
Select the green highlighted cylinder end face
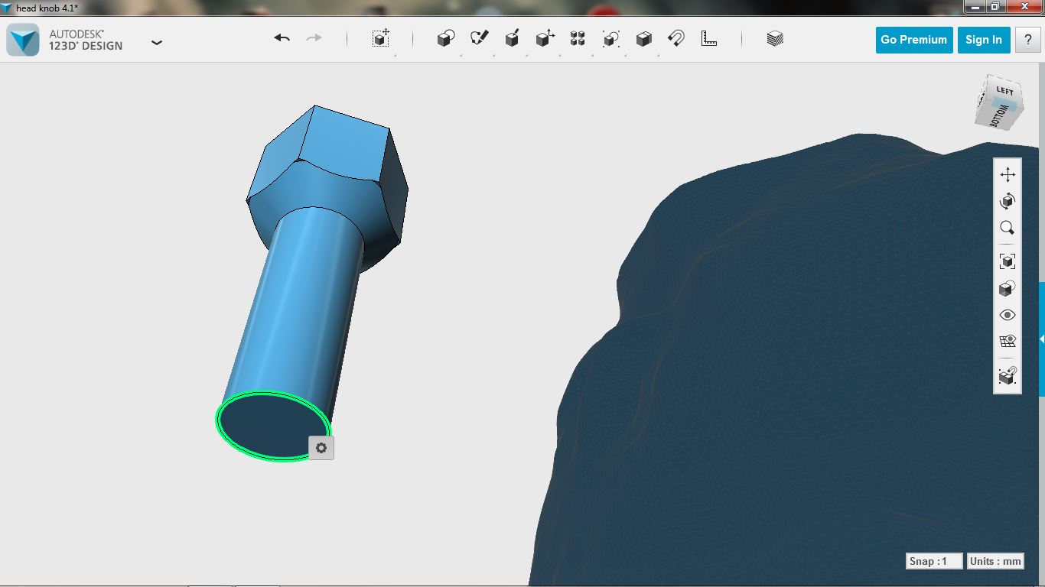click(x=272, y=426)
